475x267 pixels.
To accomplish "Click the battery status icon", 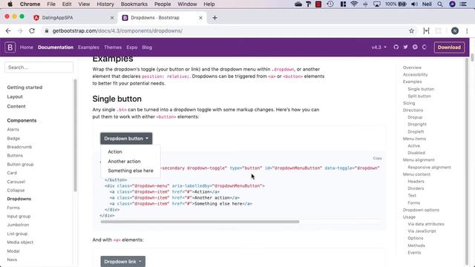I will tap(402, 4).
